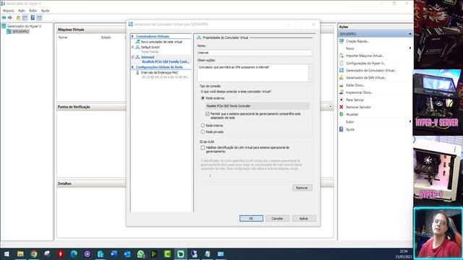Select the Rede privada radio button
The image size is (463, 260).
[203, 131]
